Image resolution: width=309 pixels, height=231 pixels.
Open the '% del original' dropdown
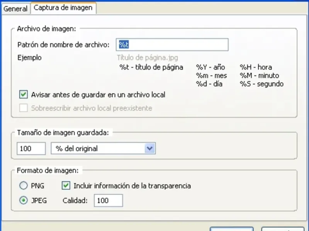103,149
